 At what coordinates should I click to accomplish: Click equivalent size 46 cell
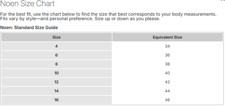pos(167,100)
